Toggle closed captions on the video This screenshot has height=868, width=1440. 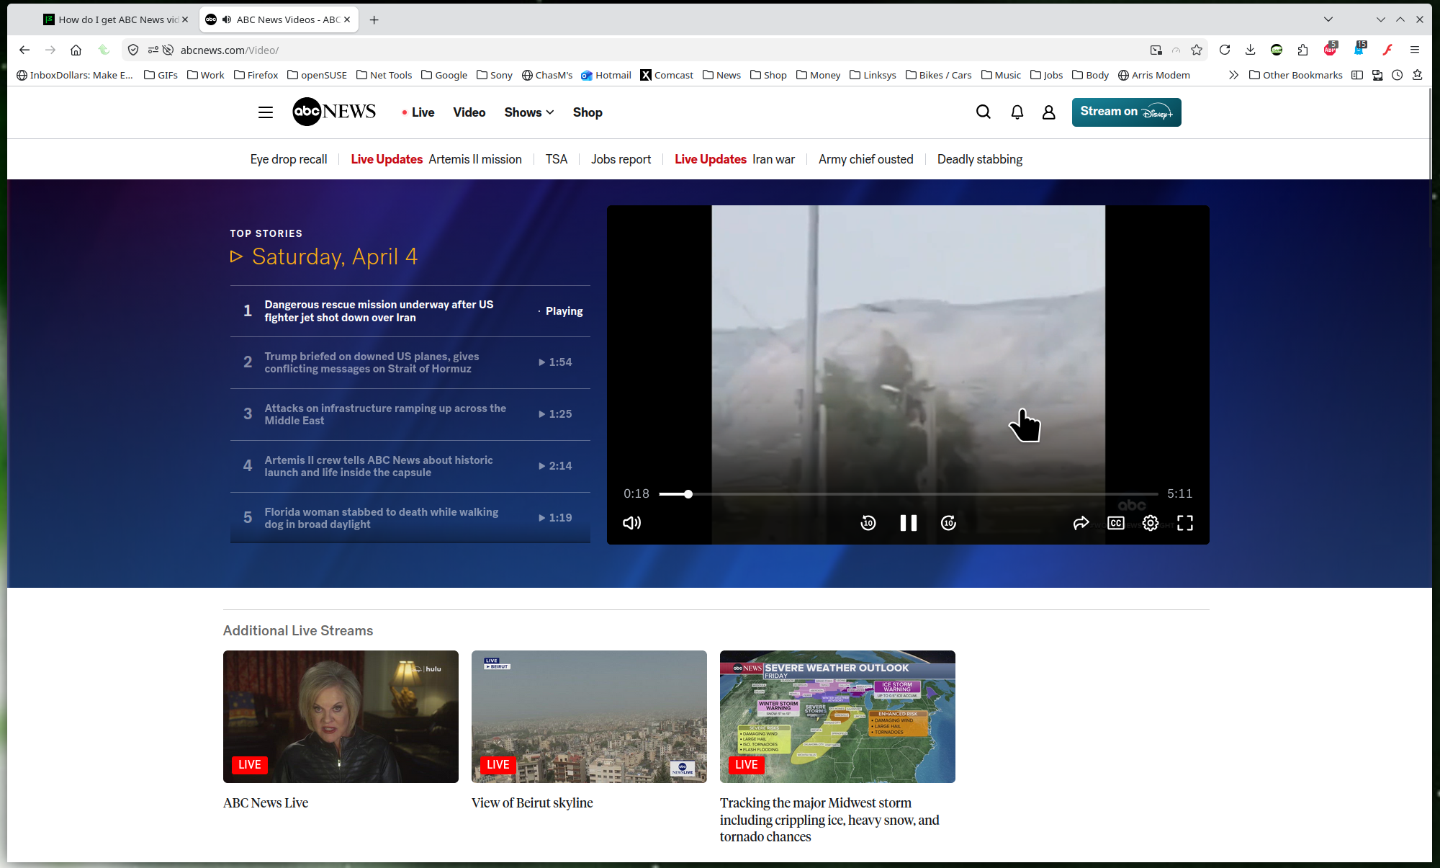point(1115,523)
